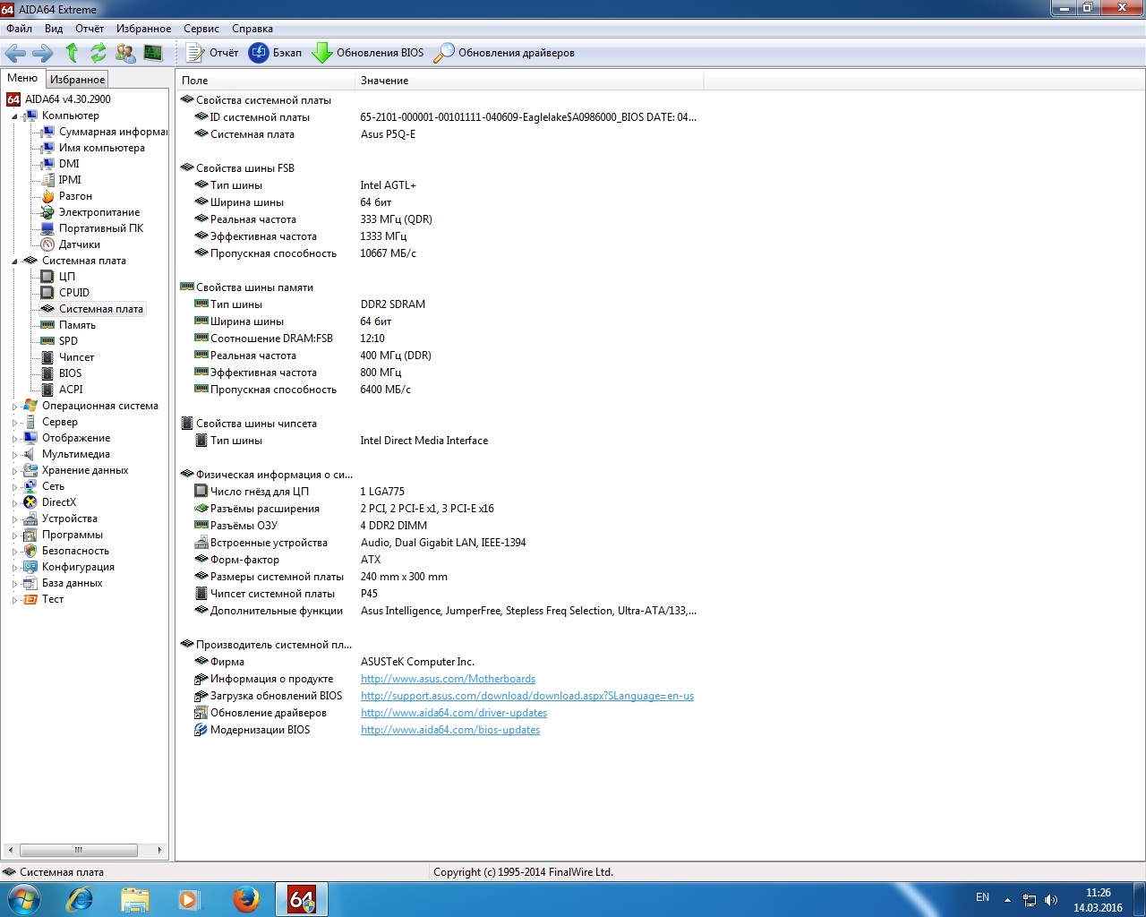
Task: Expand the Хранение данных tree node
Action: [14, 471]
